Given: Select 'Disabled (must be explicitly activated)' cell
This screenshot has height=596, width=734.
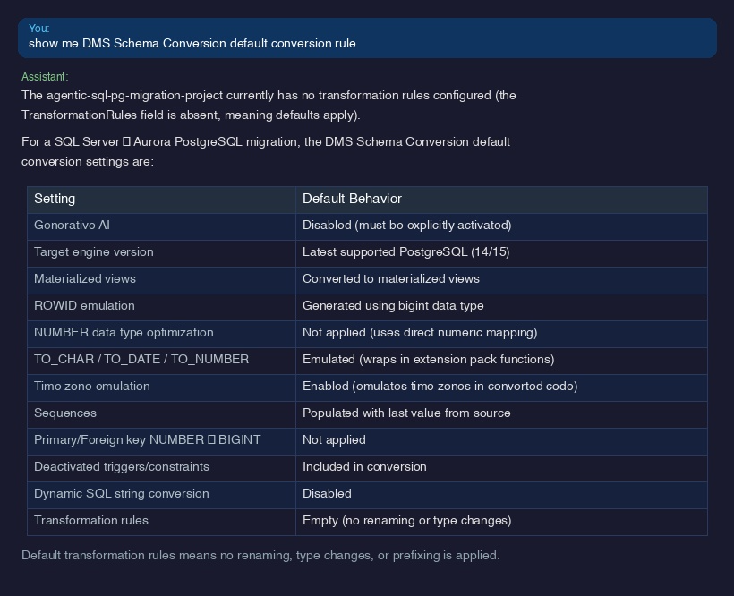Looking at the screenshot, I should [x=501, y=227].
